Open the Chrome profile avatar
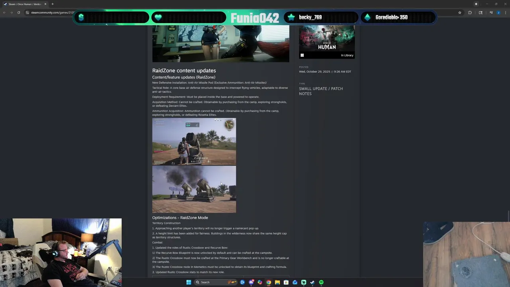Image resolution: width=510 pixels, height=287 pixels. 498,12
